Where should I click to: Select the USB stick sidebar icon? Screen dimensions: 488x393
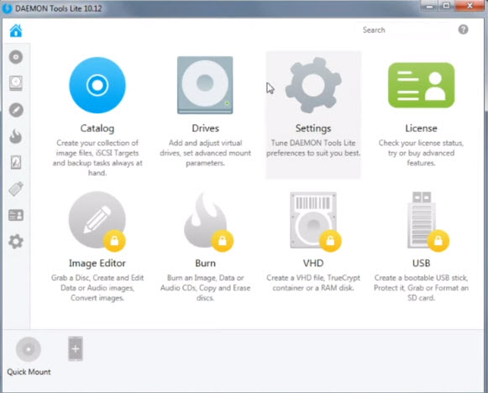coord(16,189)
